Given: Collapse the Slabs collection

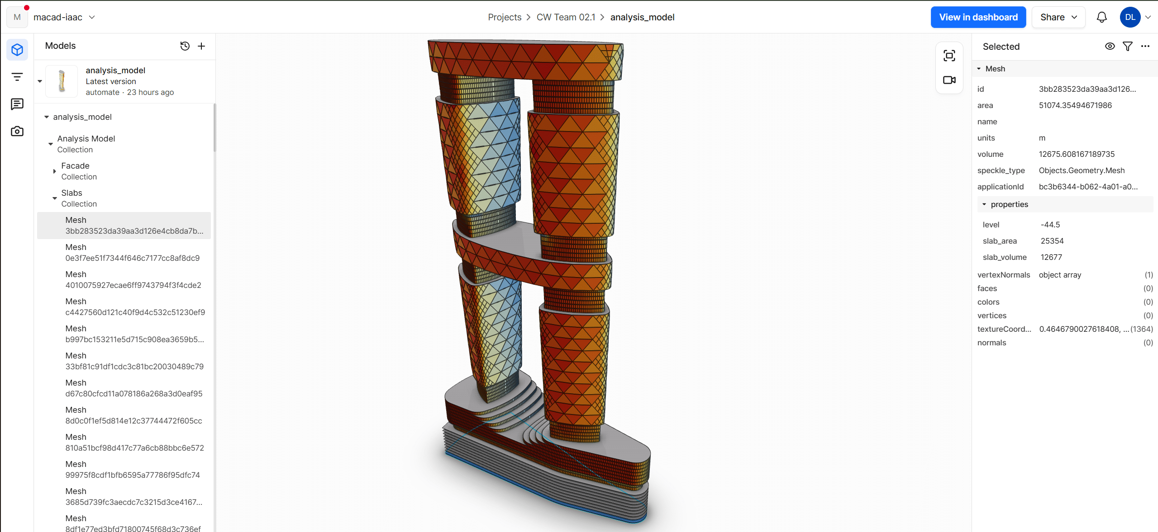Looking at the screenshot, I should coord(54,198).
